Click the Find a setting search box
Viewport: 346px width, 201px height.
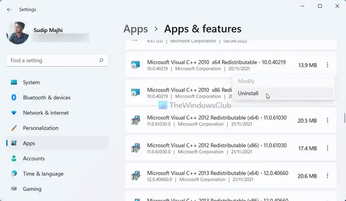[x=57, y=60]
